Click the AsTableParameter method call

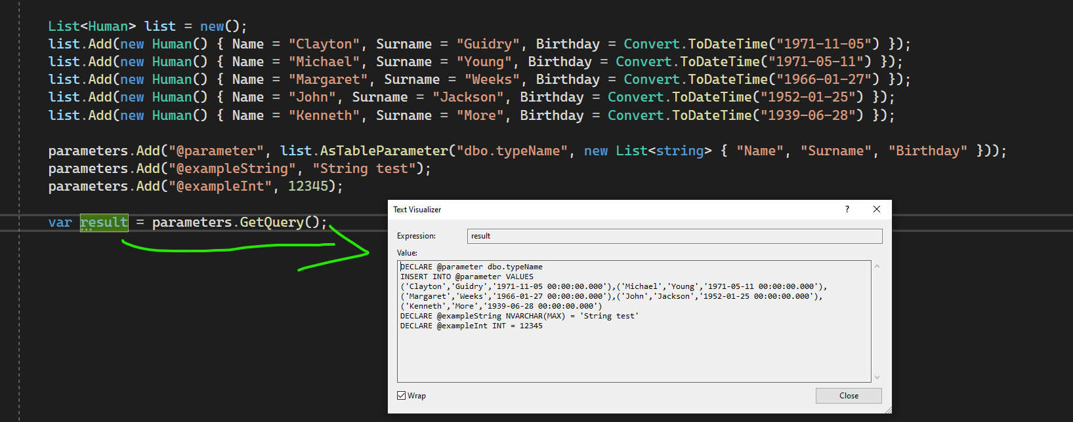point(384,151)
